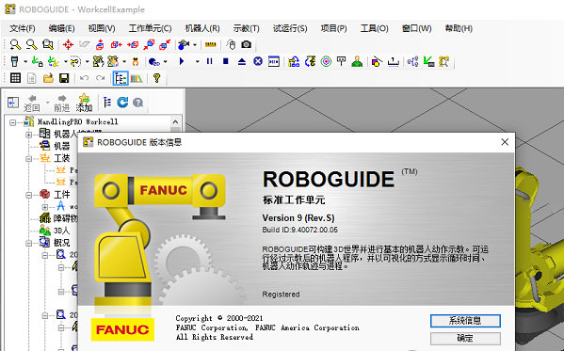Image resolution: width=564 pixels, height=351 pixels.
Task: Click the yellow question mark help icon
Action: (x=156, y=78)
